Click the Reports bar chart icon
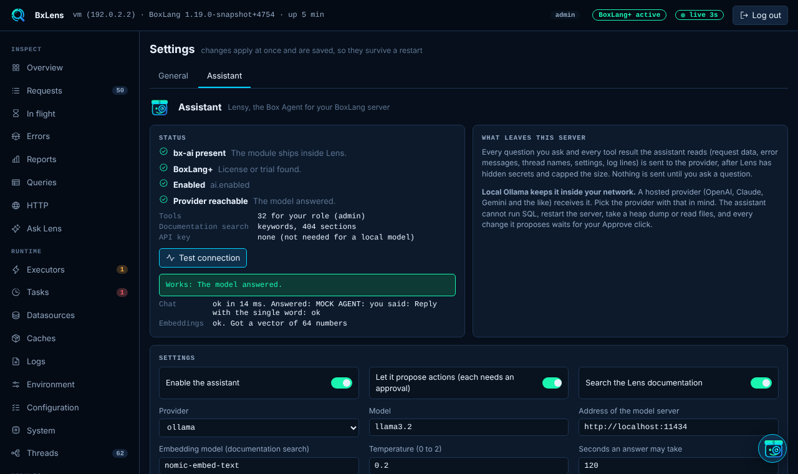The width and height of the screenshot is (798, 474). pyautogui.click(x=16, y=159)
